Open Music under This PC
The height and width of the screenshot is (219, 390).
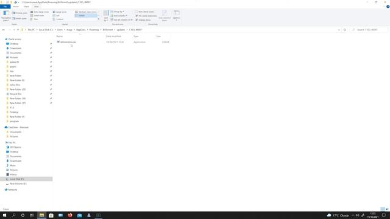[12, 165]
